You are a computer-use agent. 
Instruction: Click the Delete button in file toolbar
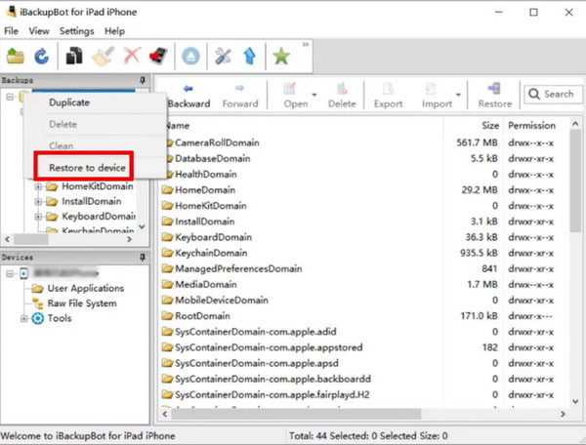click(x=342, y=96)
